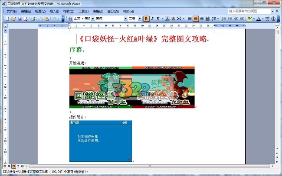
Task: Open the 插入(I) menu
Action: click(54, 11)
